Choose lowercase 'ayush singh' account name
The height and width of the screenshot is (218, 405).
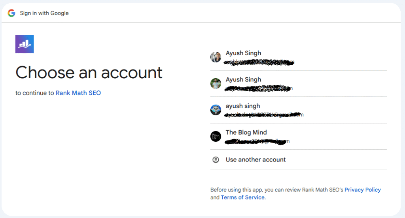pos(243,106)
